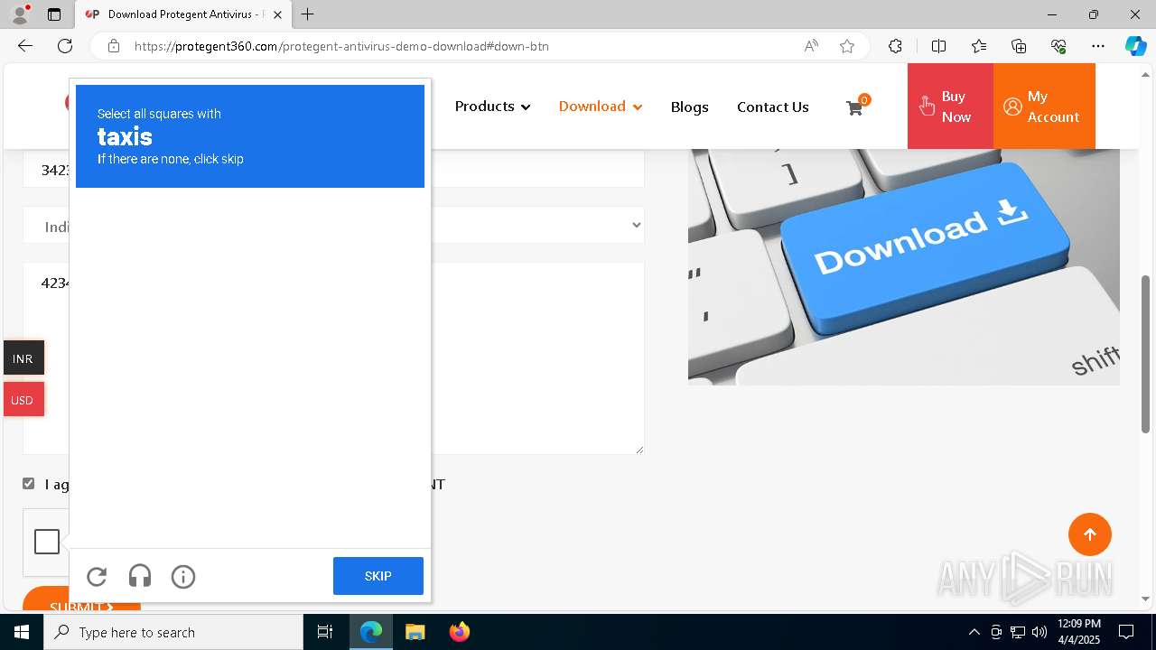Open the Favorites list
Screen dimensions: 1156x650
(x=979, y=46)
